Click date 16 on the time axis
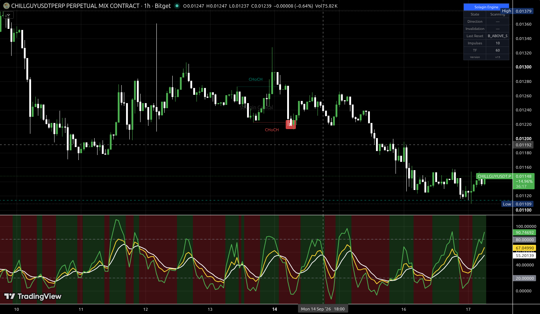540x314 pixels. coord(404,309)
